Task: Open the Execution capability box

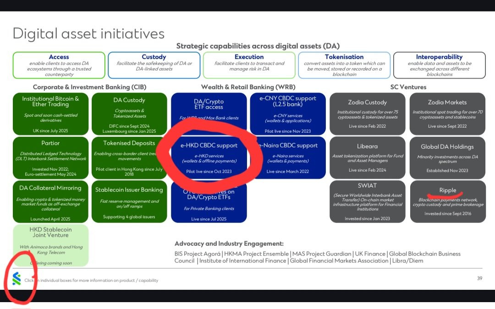Action: click(x=249, y=65)
